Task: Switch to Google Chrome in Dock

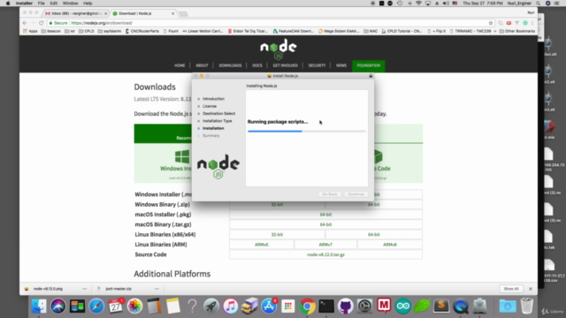Action: tap(307, 307)
